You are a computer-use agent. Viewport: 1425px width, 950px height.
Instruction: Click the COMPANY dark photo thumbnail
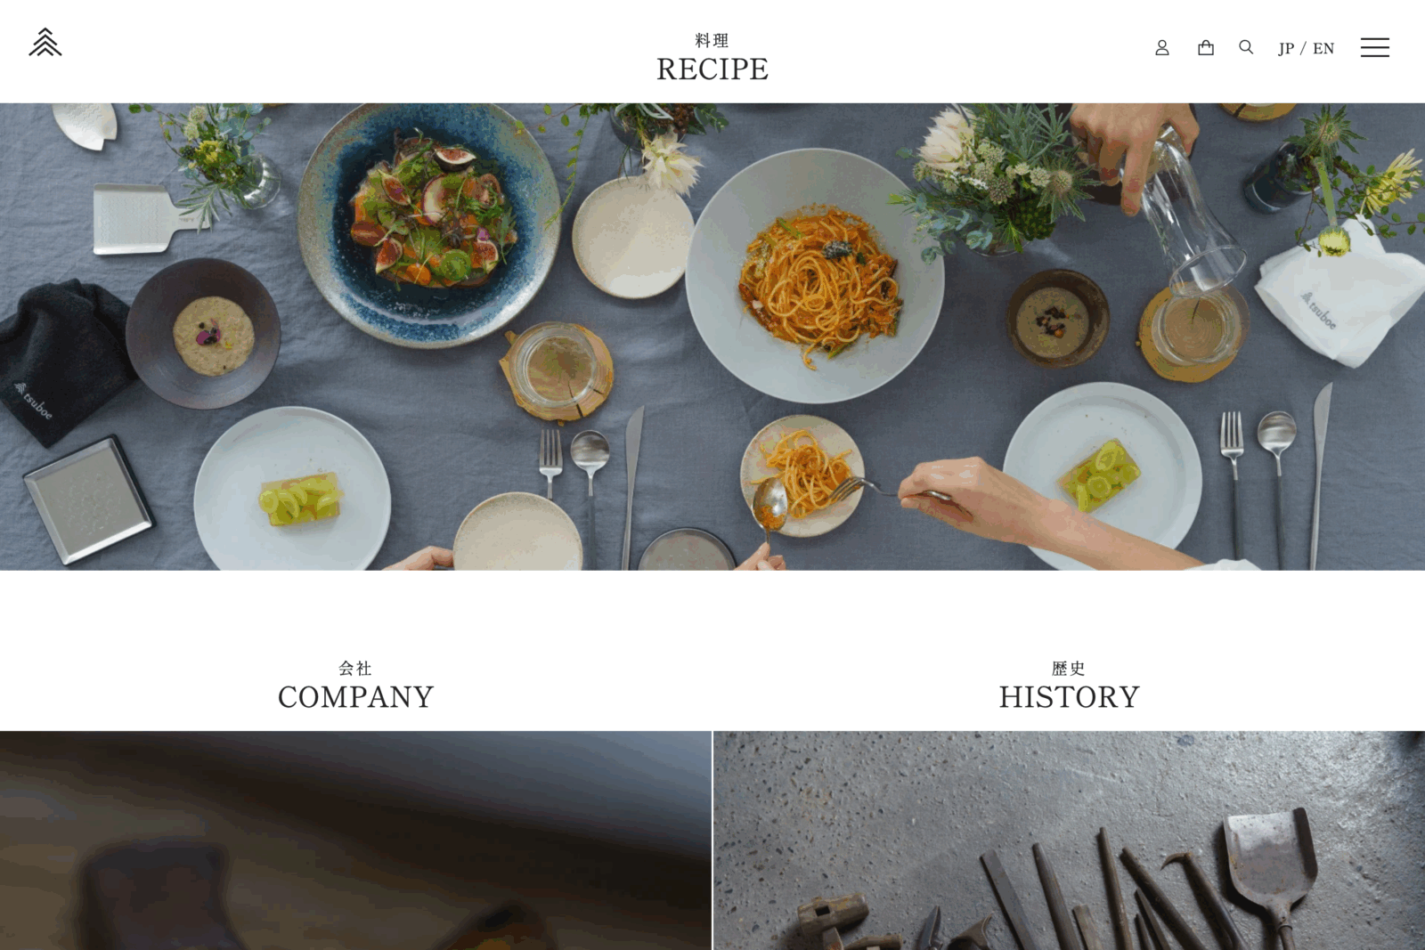[355, 840]
